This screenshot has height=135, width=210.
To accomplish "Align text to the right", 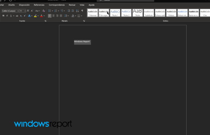I will [57, 16].
